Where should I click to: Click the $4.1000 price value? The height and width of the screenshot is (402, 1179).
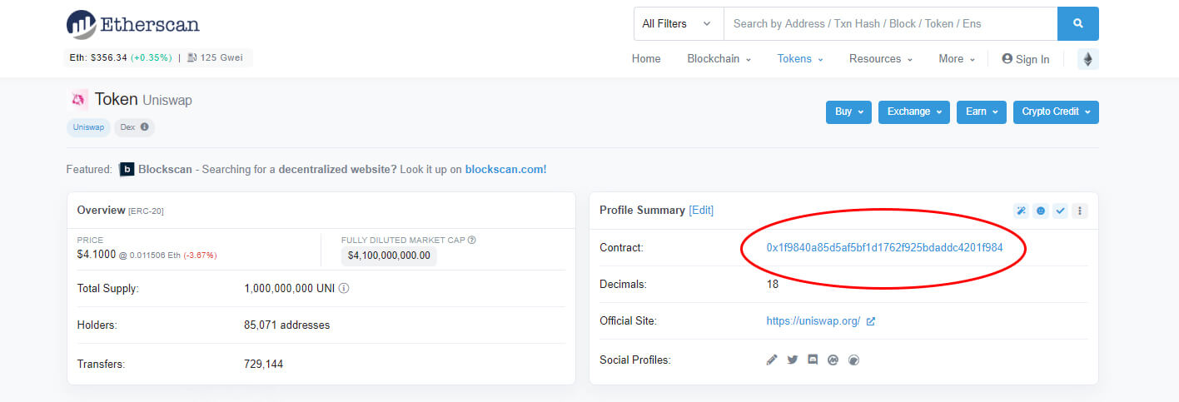coord(96,254)
